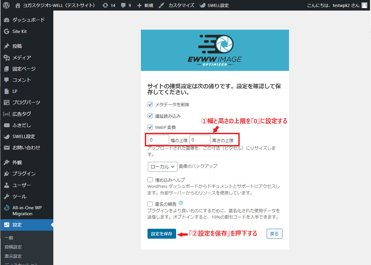Click sidebar SWELL設定 wave icon
Image resolution: width=371 pixels, height=265 pixels.
[7, 136]
